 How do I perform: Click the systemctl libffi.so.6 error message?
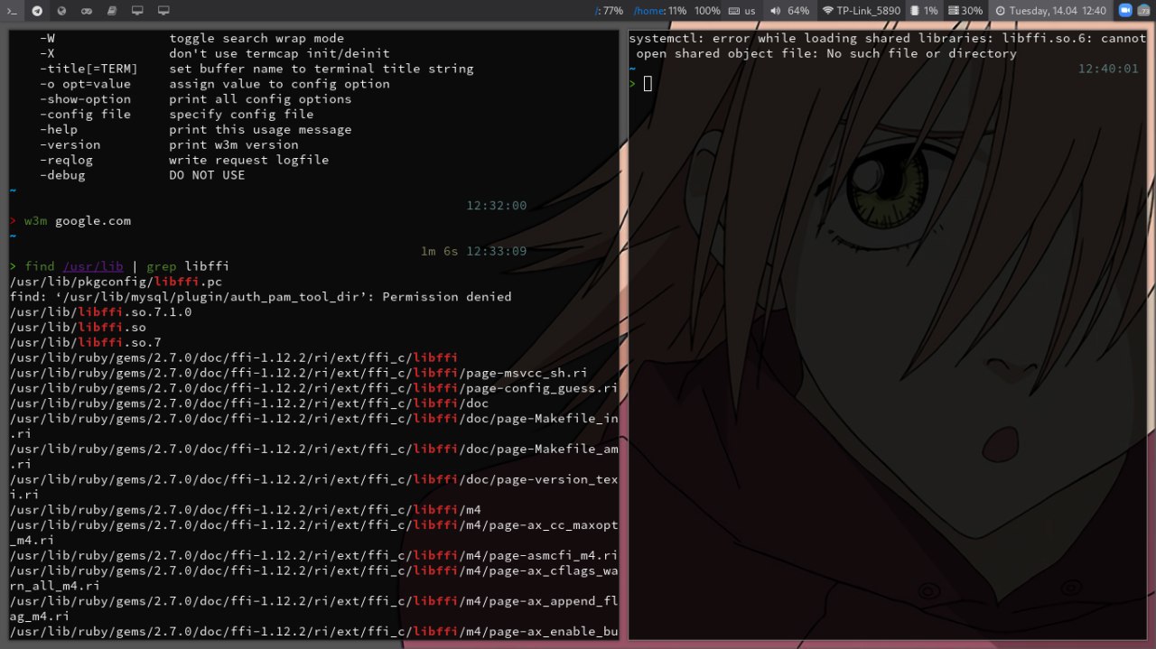click(888, 46)
